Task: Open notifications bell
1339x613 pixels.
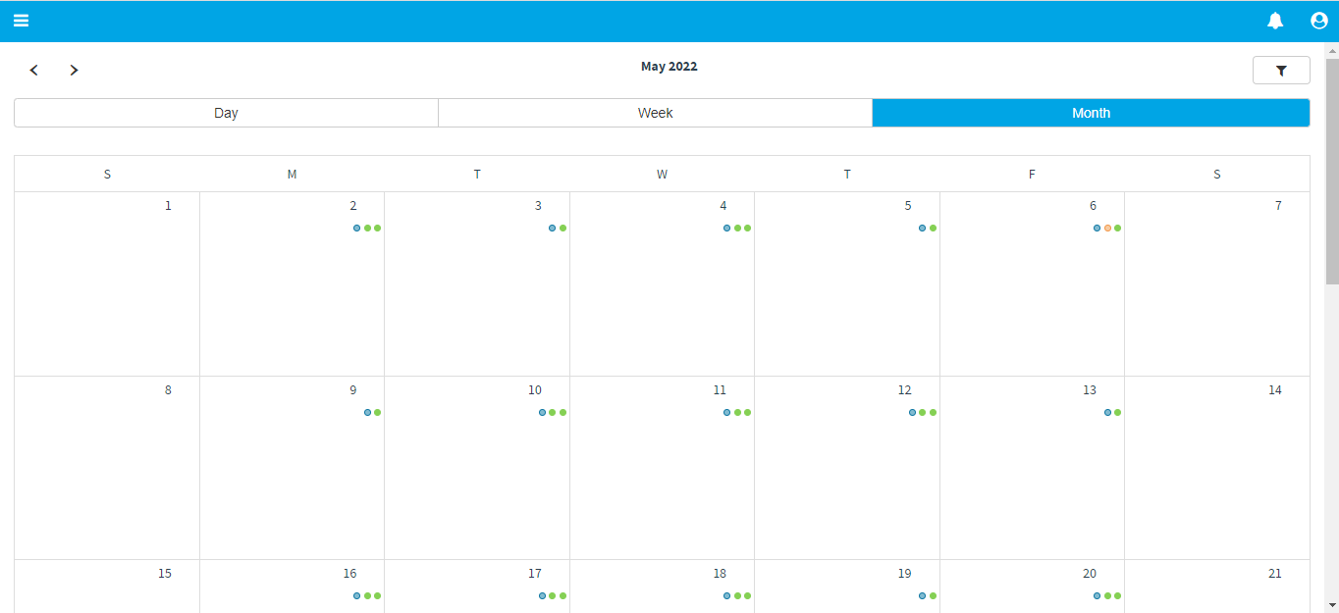Action: (1275, 21)
